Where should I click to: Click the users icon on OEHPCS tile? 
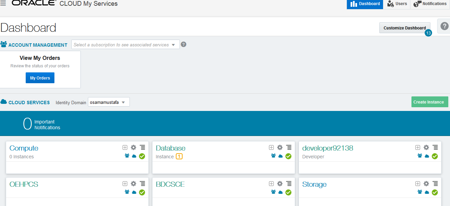[x=127, y=192]
